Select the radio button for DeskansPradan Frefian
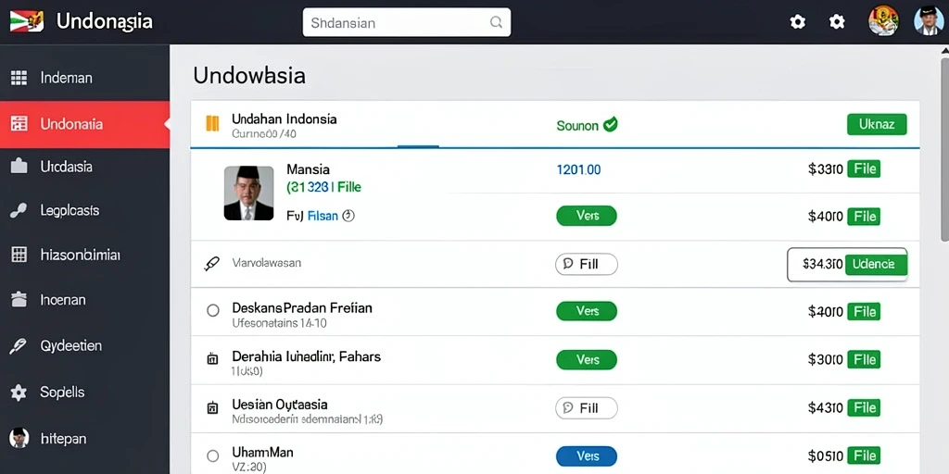Screen dimensions: 949x474 212,311
